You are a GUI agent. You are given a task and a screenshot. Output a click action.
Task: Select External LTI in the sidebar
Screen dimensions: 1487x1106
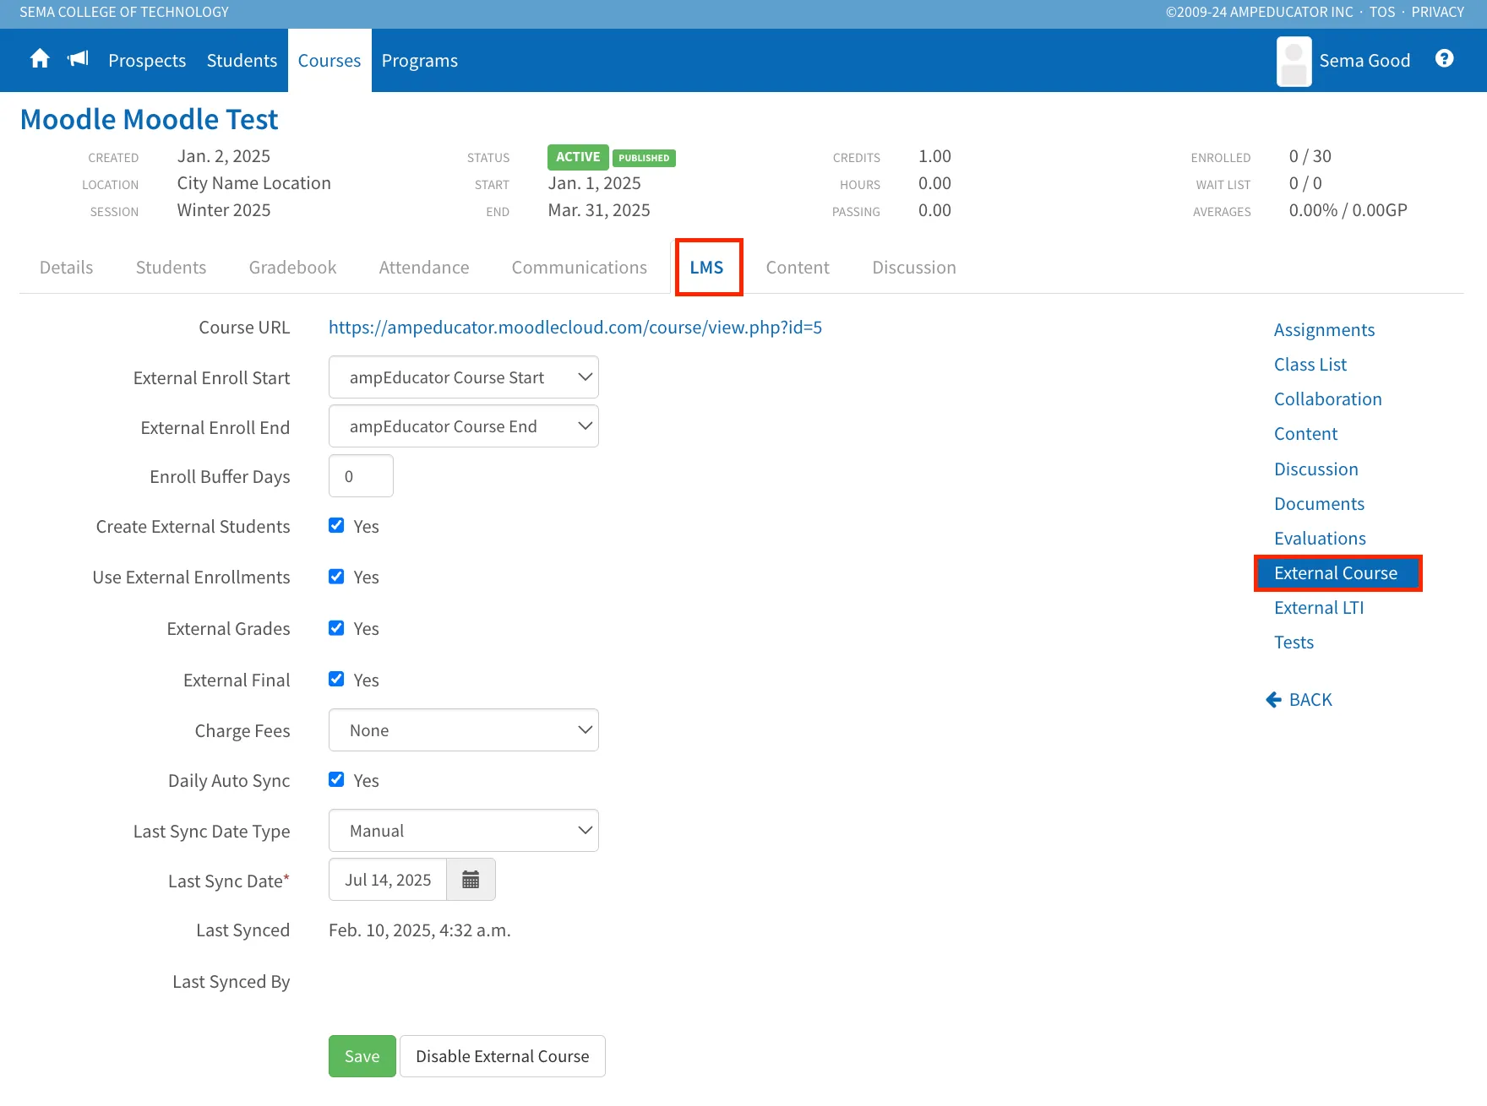point(1319,608)
